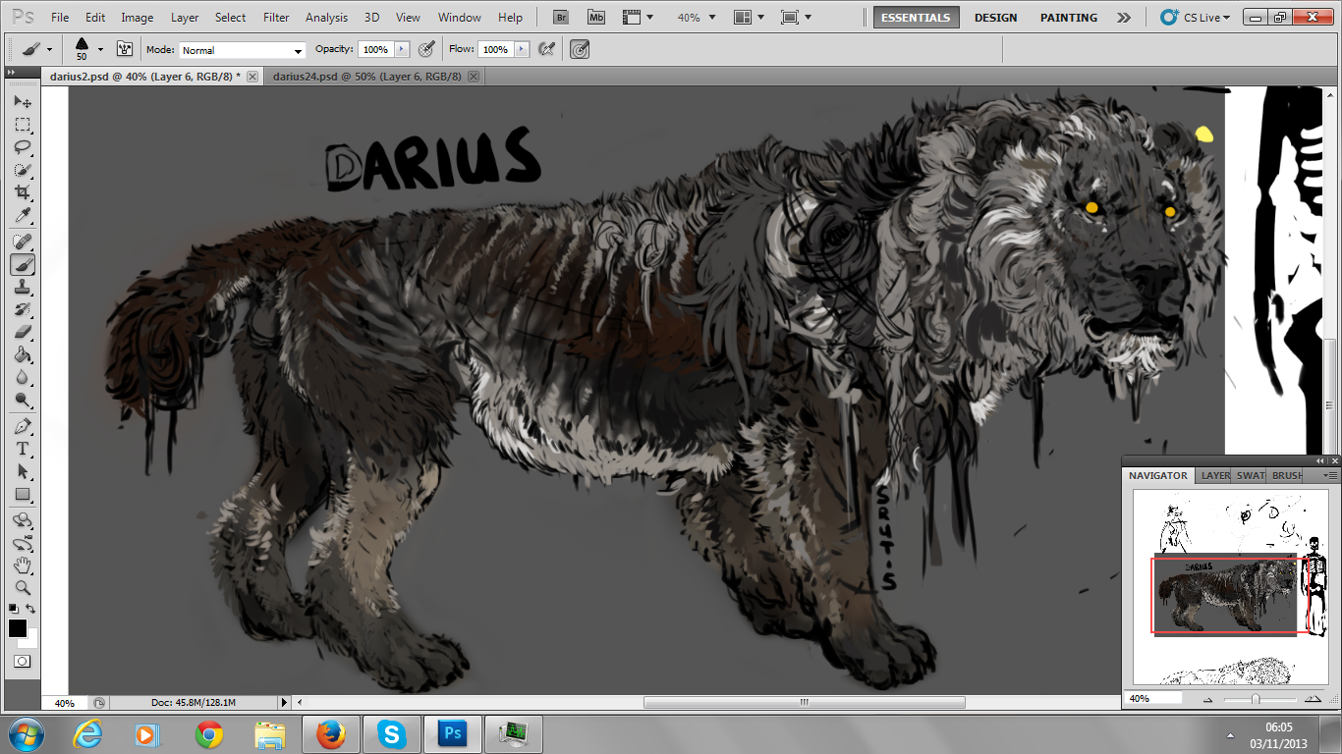Screen dimensions: 1342x754
Task: Pick the Eyedropper tool
Action: click(22, 216)
